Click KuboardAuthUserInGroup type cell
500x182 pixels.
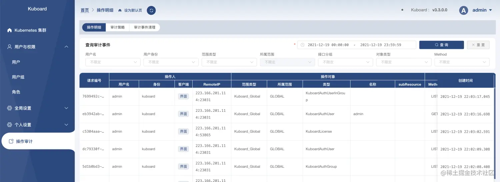pyautogui.click(x=326, y=96)
